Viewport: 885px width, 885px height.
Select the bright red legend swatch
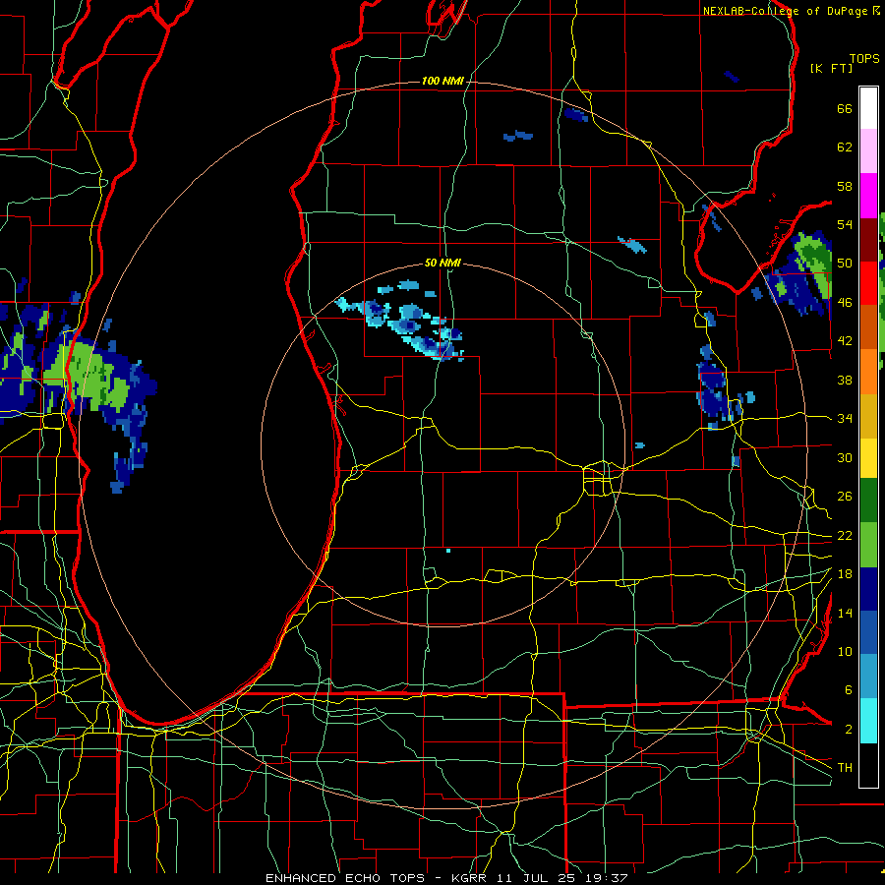868,283
